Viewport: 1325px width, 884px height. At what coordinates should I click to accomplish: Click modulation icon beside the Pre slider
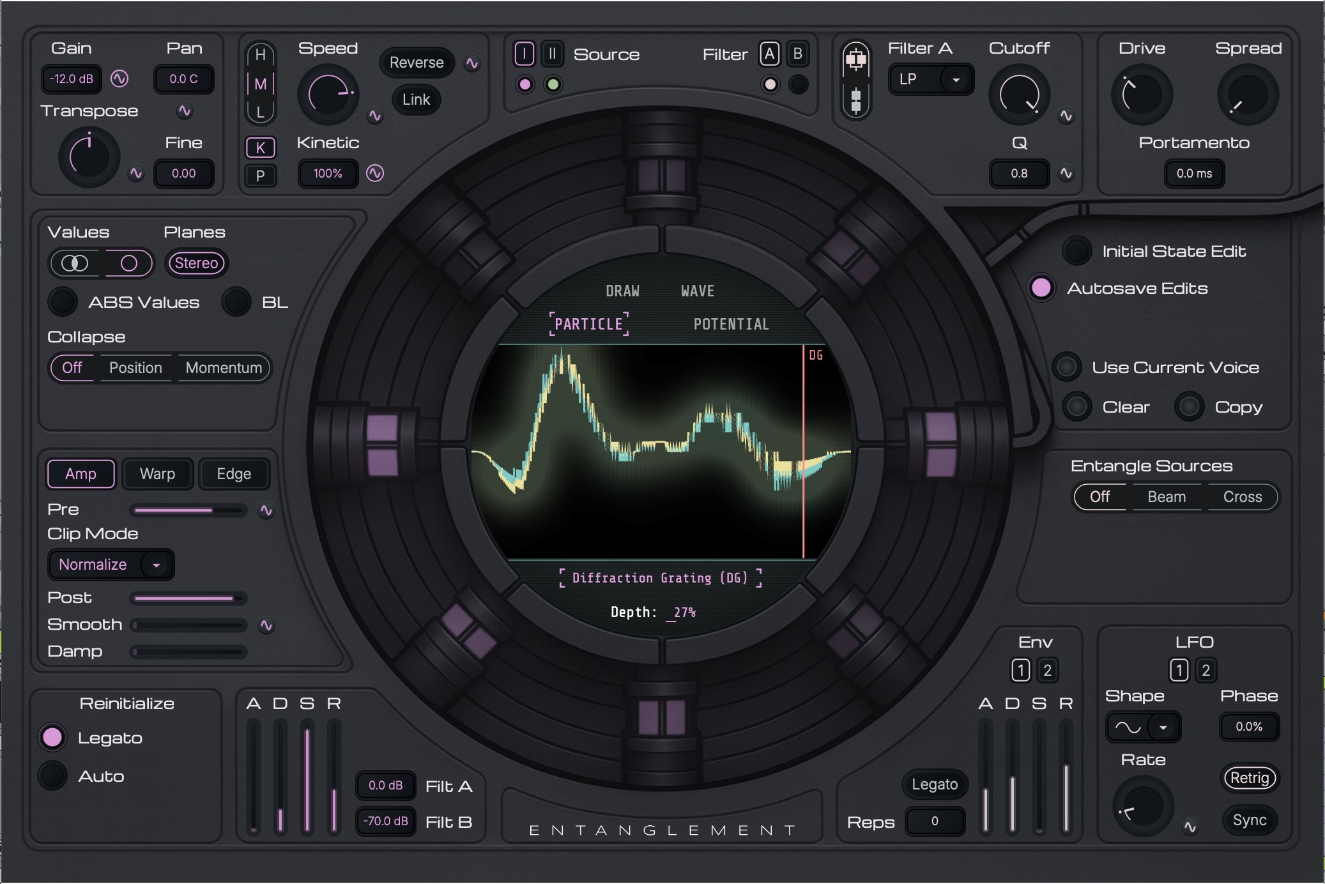[x=266, y=510]
